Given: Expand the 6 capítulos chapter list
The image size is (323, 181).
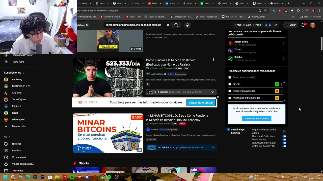Looking at the screenshot, I should tap(212, 92).
